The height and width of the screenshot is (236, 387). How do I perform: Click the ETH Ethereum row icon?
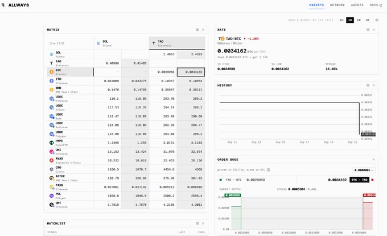point(52,81)
